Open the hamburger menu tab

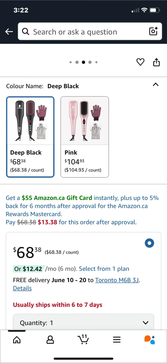tap(117, 340)
